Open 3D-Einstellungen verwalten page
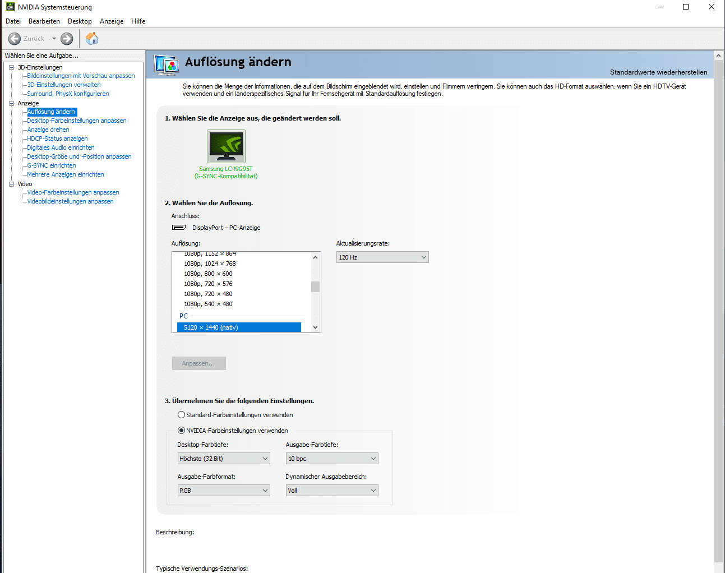This screenshot has height=573, width=725. pyautogui.click(x=64, y=85)
